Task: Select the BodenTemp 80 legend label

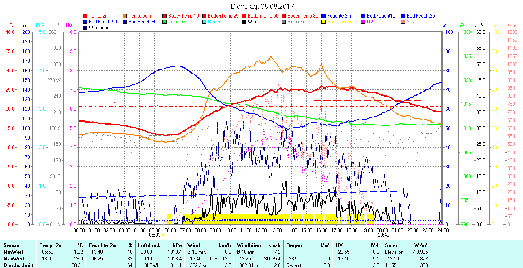Action: [303, 16]
